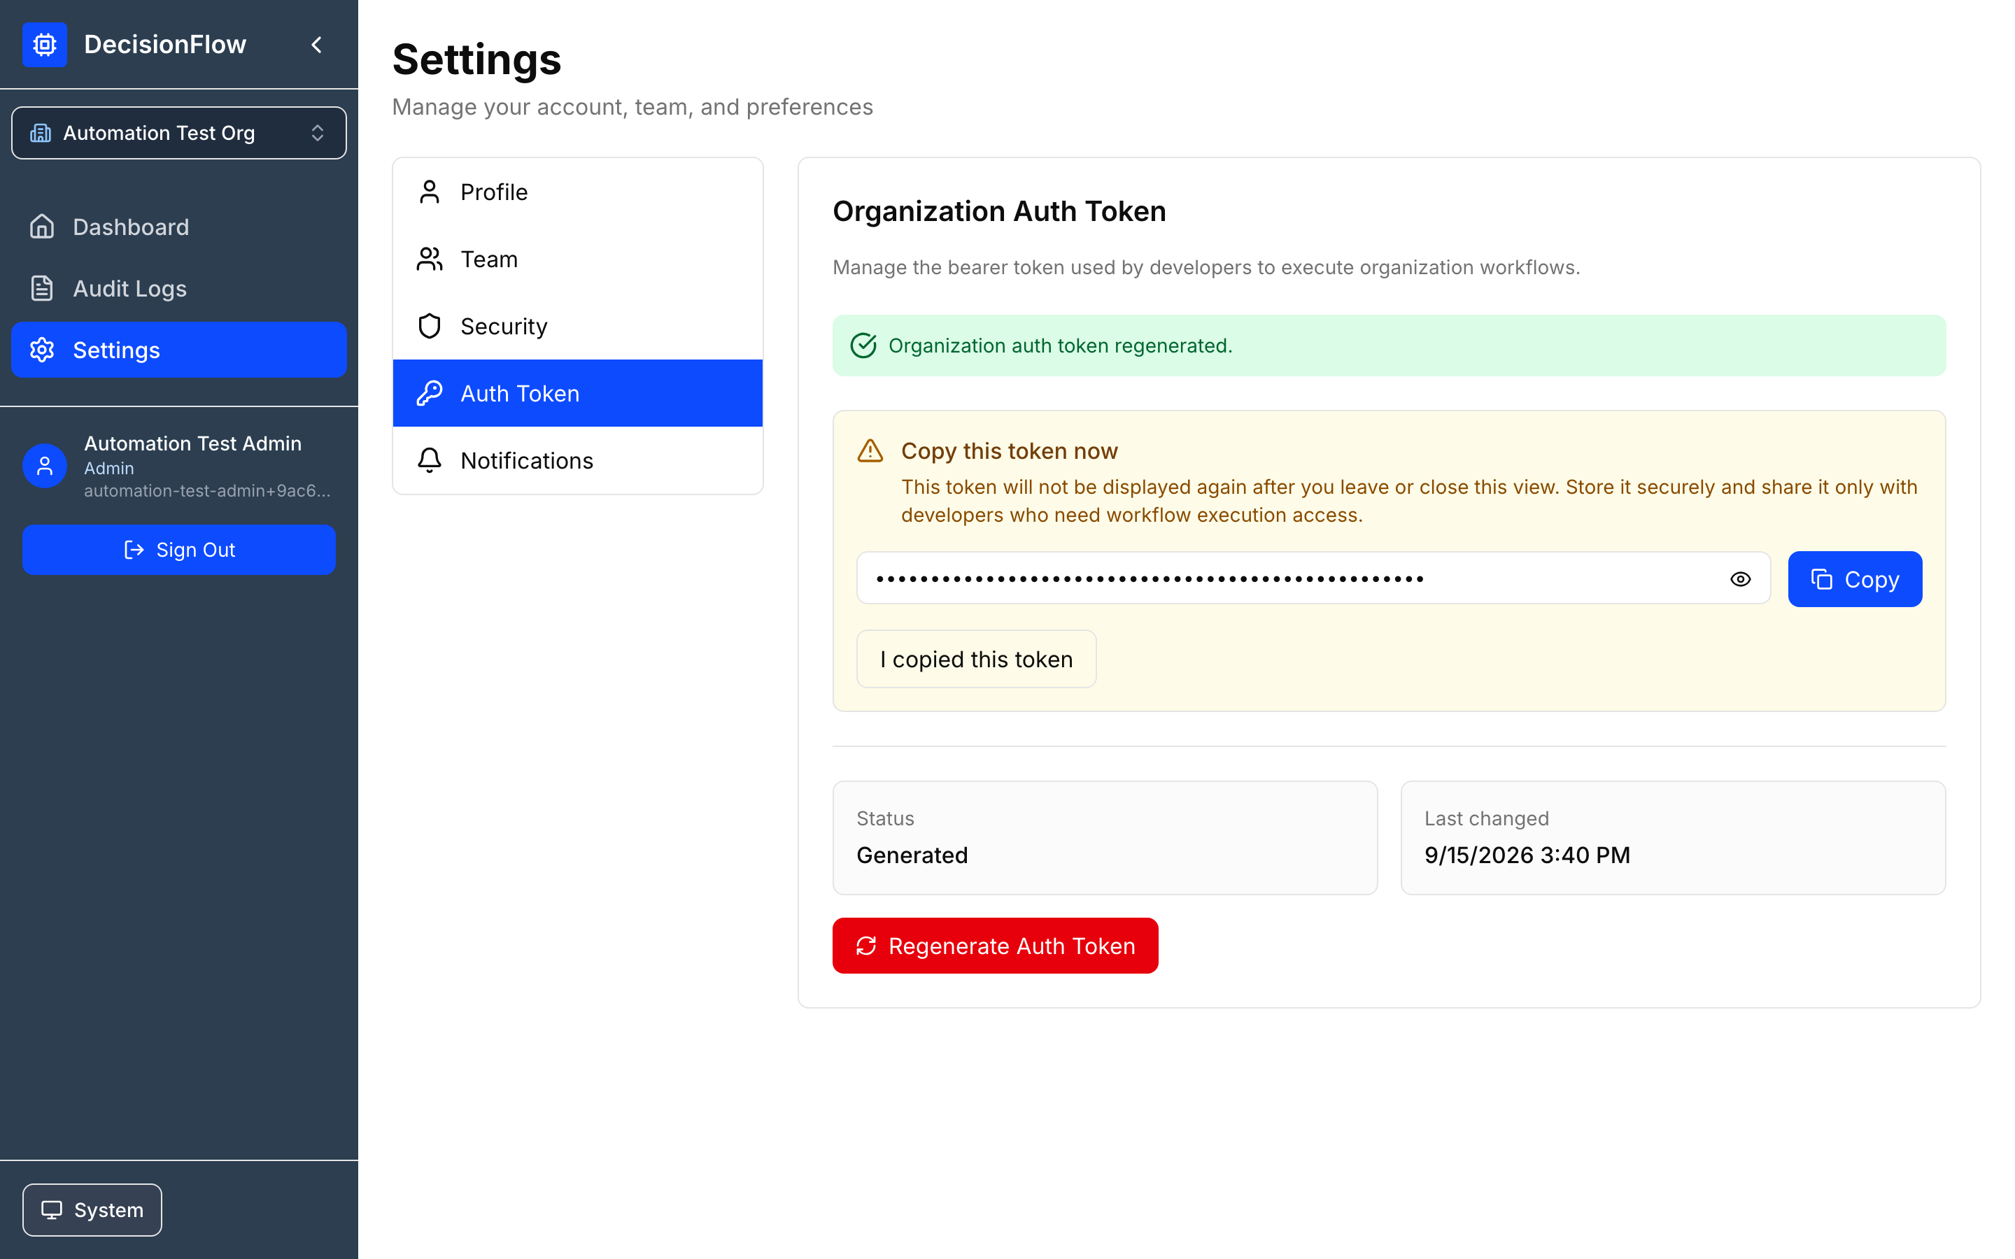
Task: Click Regenerate Auth Token
Action: [x=995, y=946]
